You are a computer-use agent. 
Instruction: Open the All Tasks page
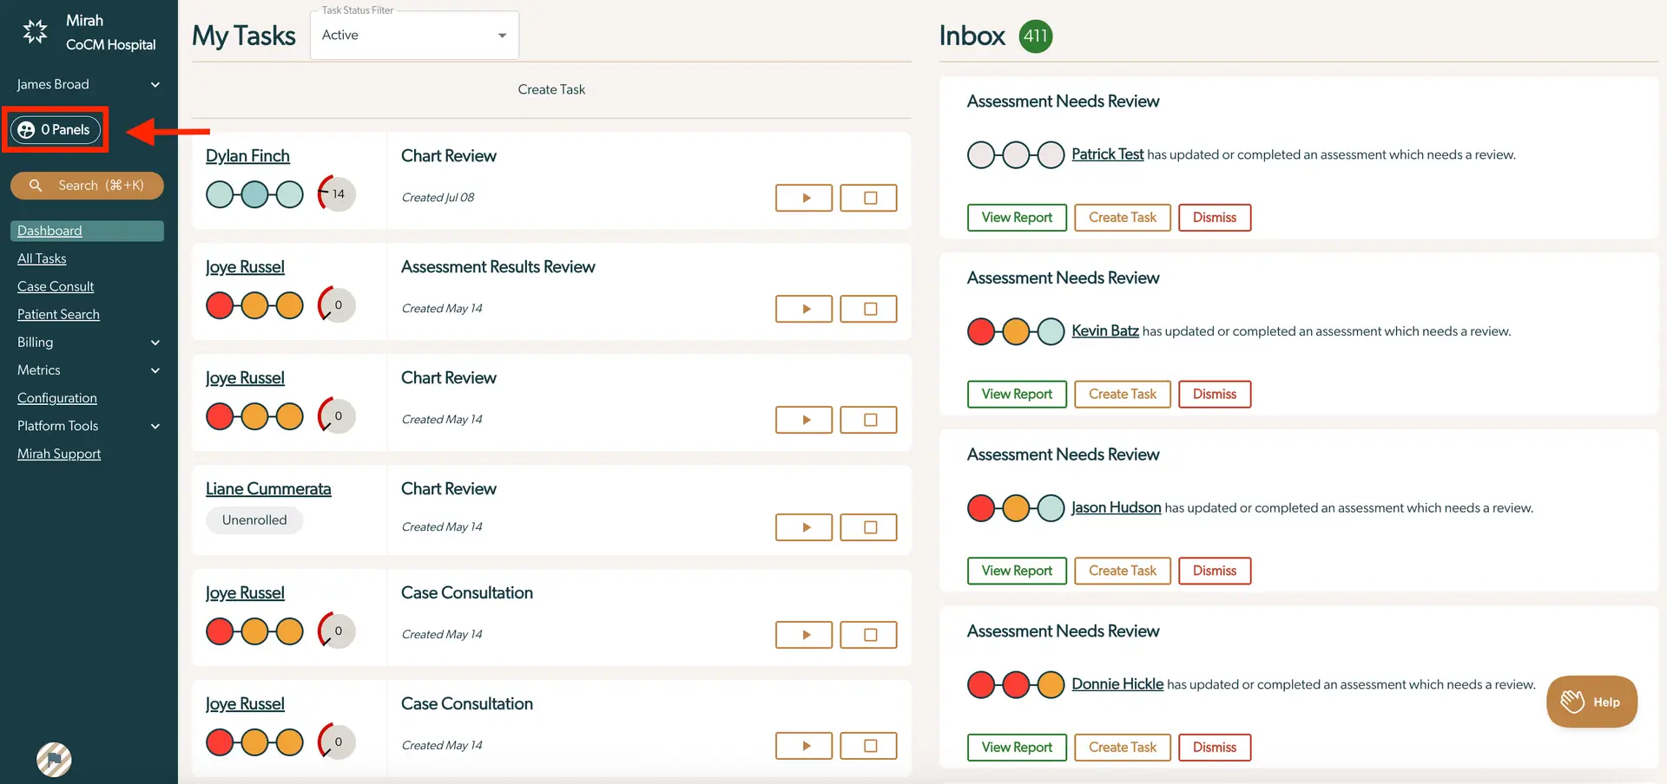[x=42, y=258]
